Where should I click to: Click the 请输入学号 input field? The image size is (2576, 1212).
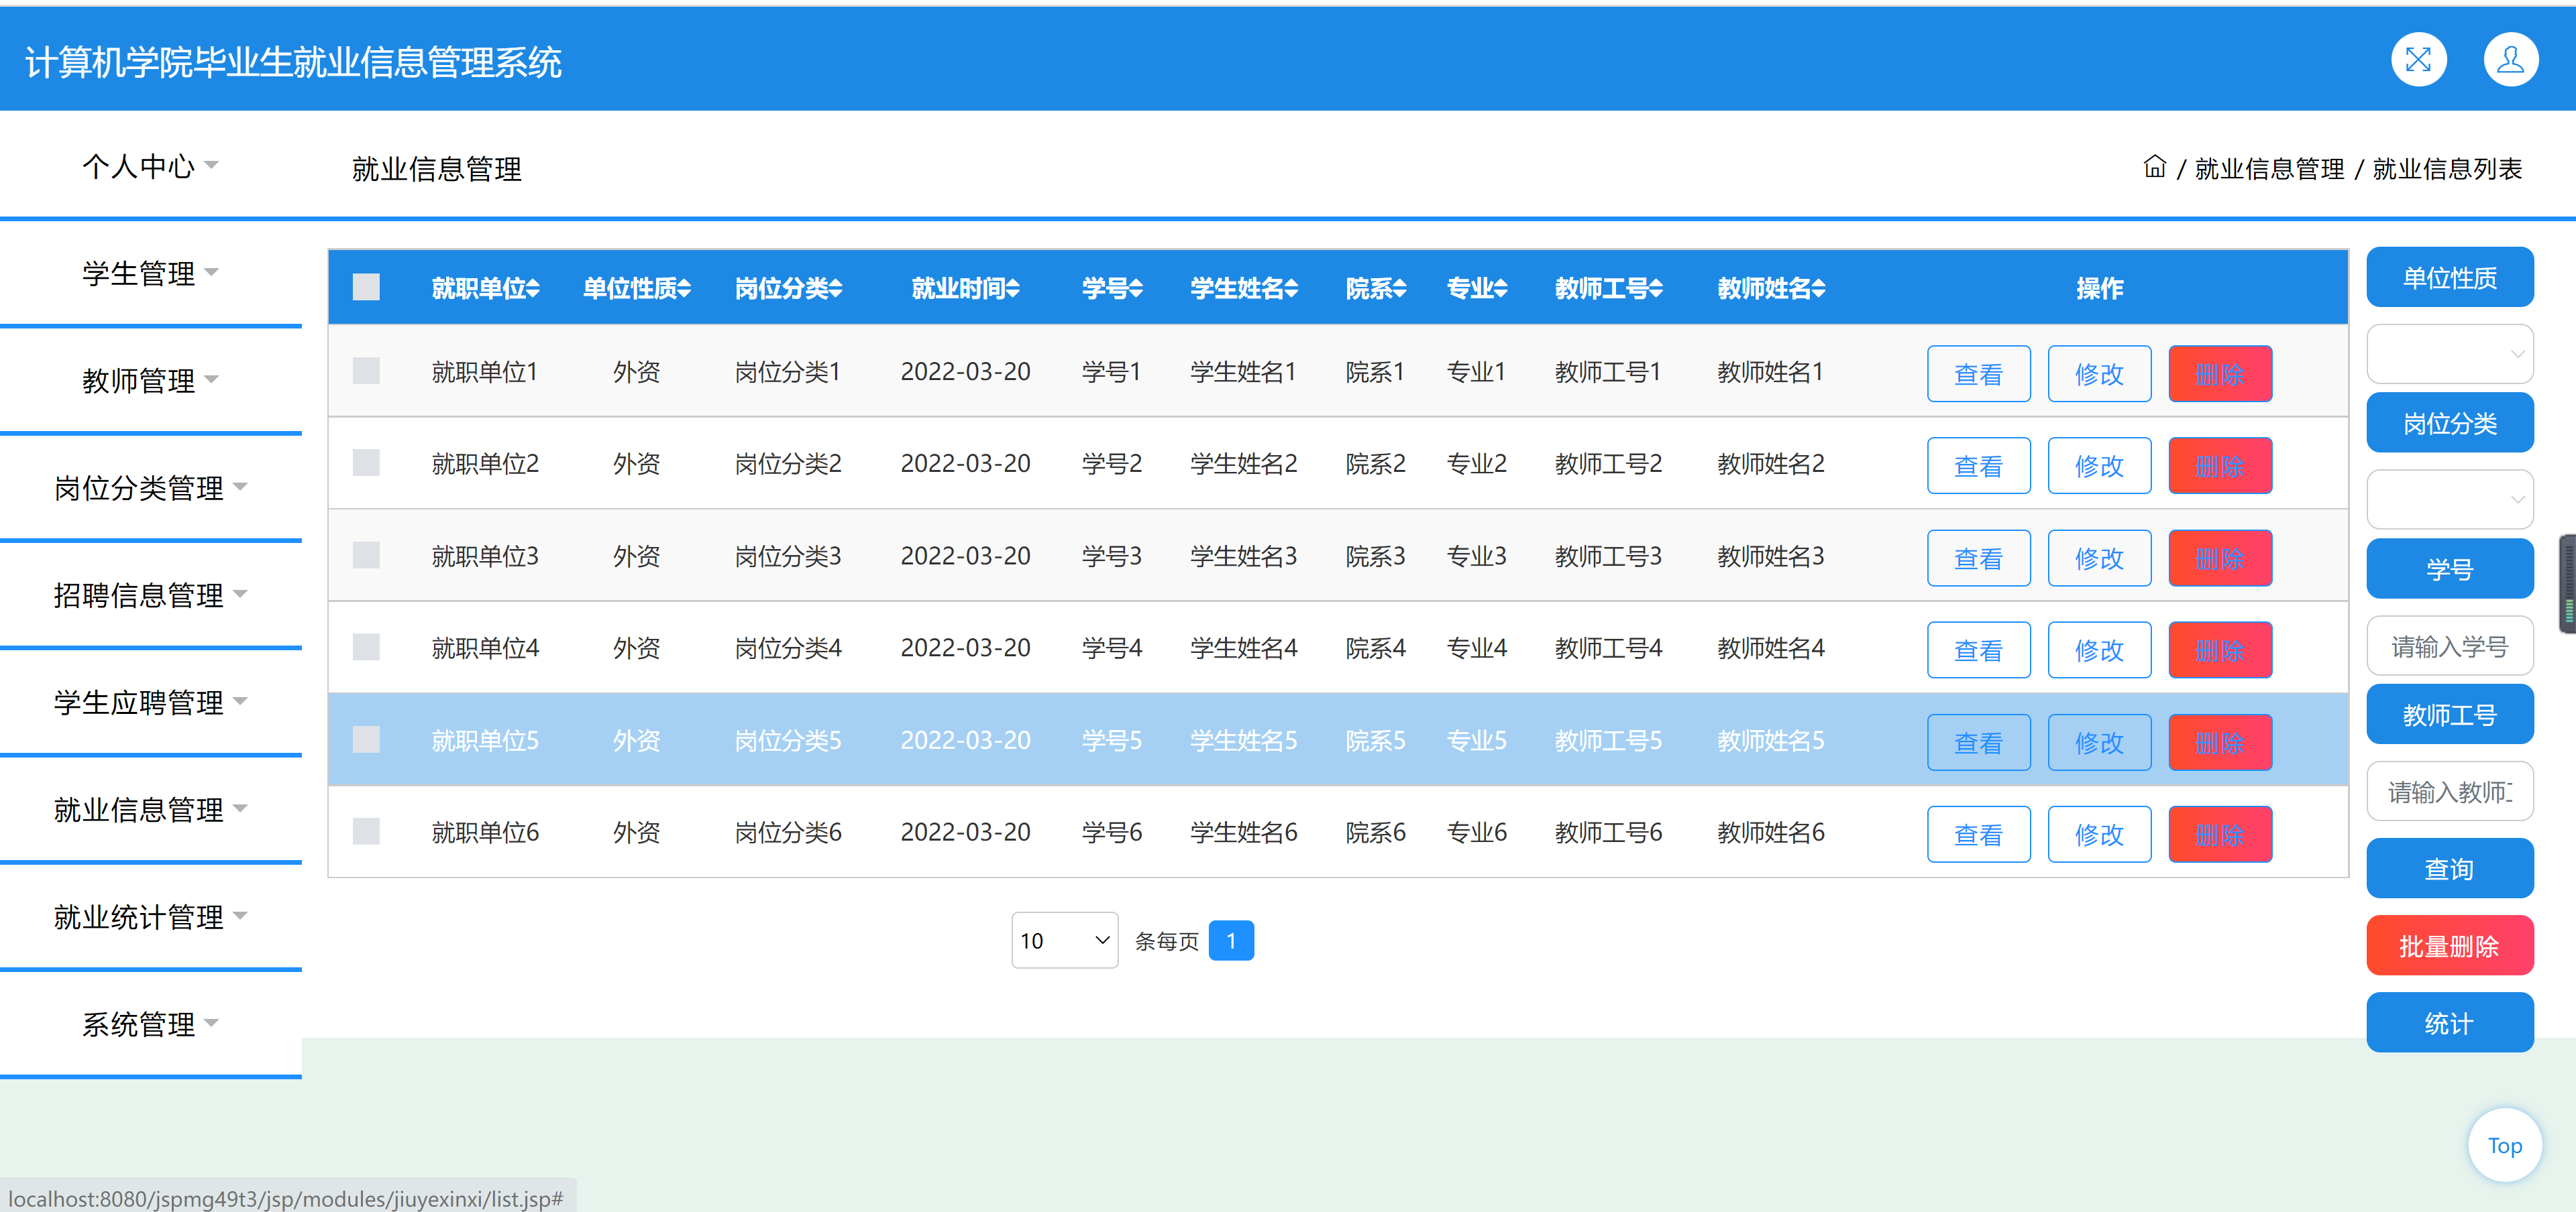(2449, 646)
